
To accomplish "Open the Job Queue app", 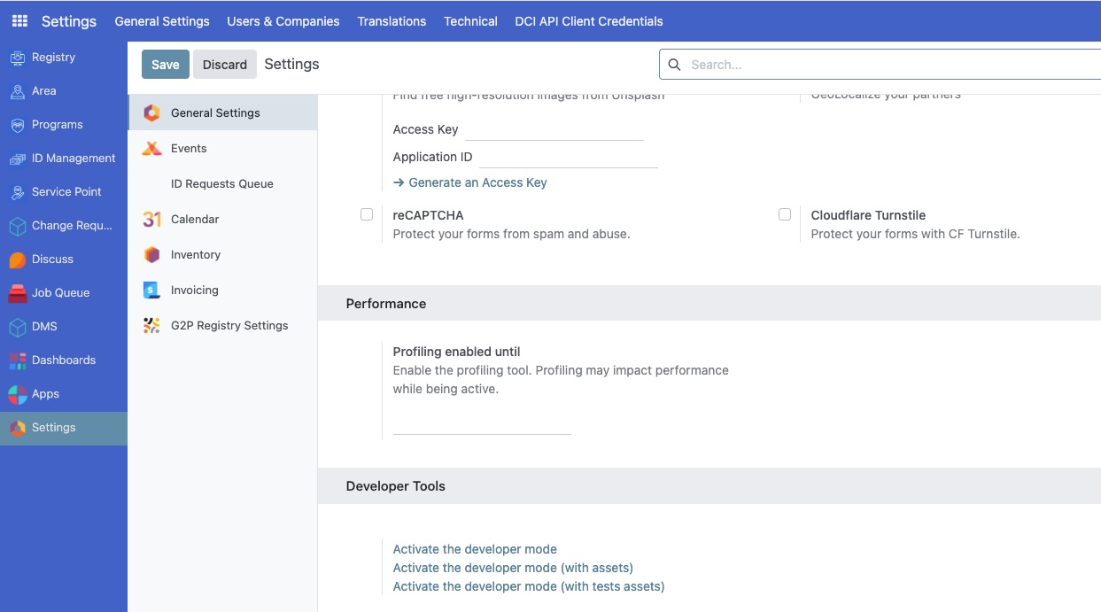I will pyautogui.click(x=59, y=292).
